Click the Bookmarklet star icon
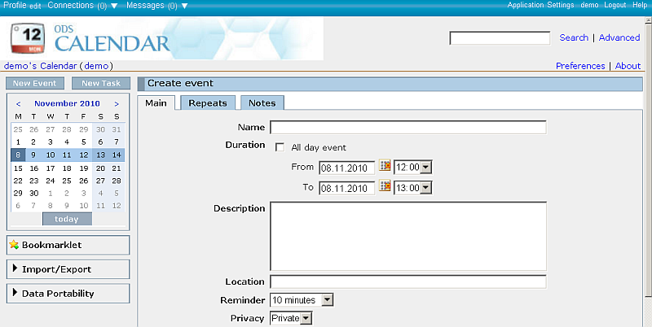The image size is (652, 327). 14,245
